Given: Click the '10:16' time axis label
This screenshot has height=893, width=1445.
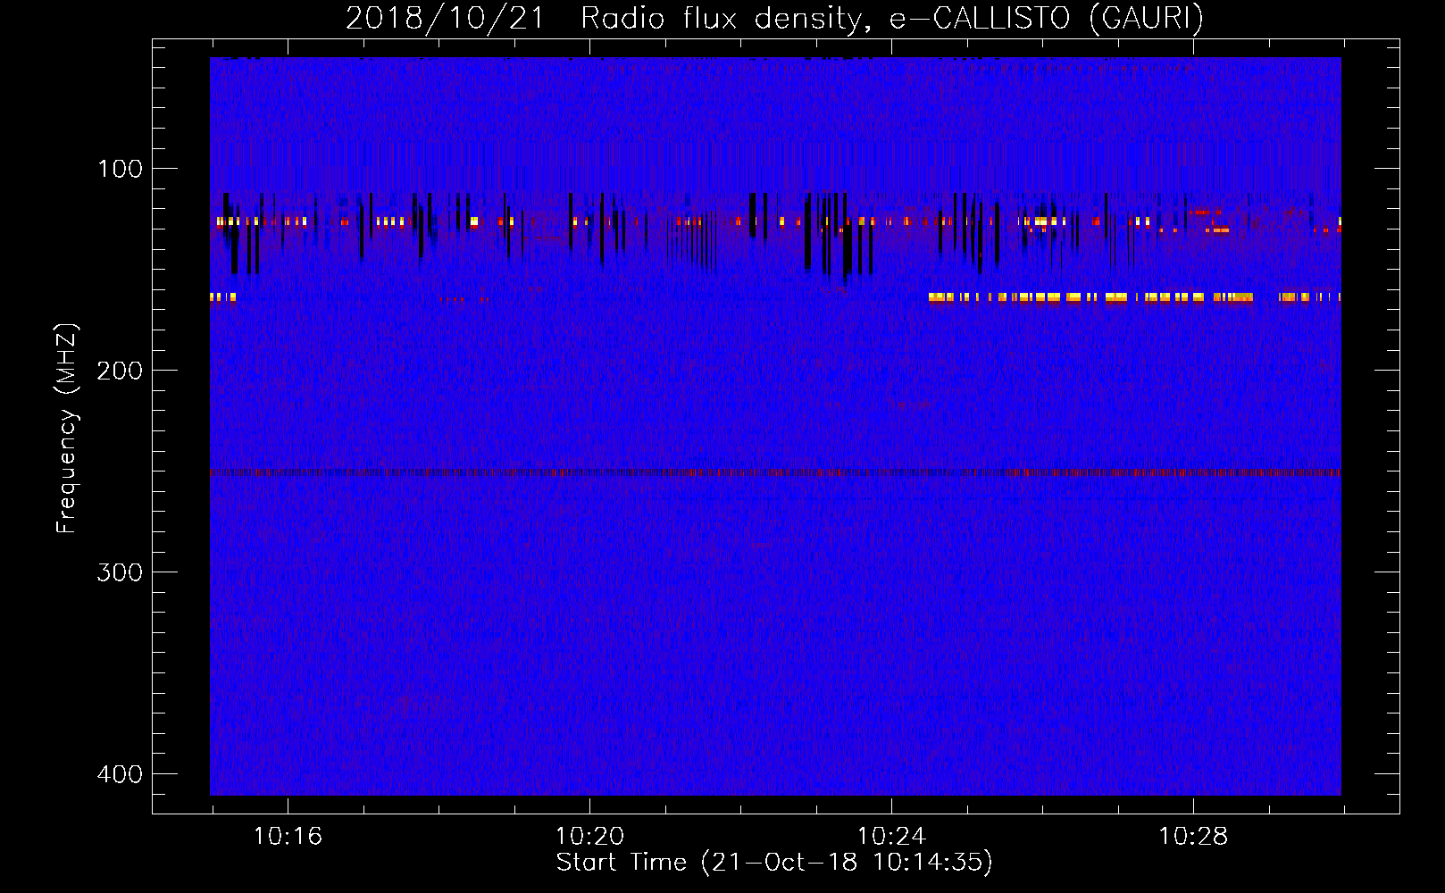Looking at the screenshot, I should click(x=288, y=837).
